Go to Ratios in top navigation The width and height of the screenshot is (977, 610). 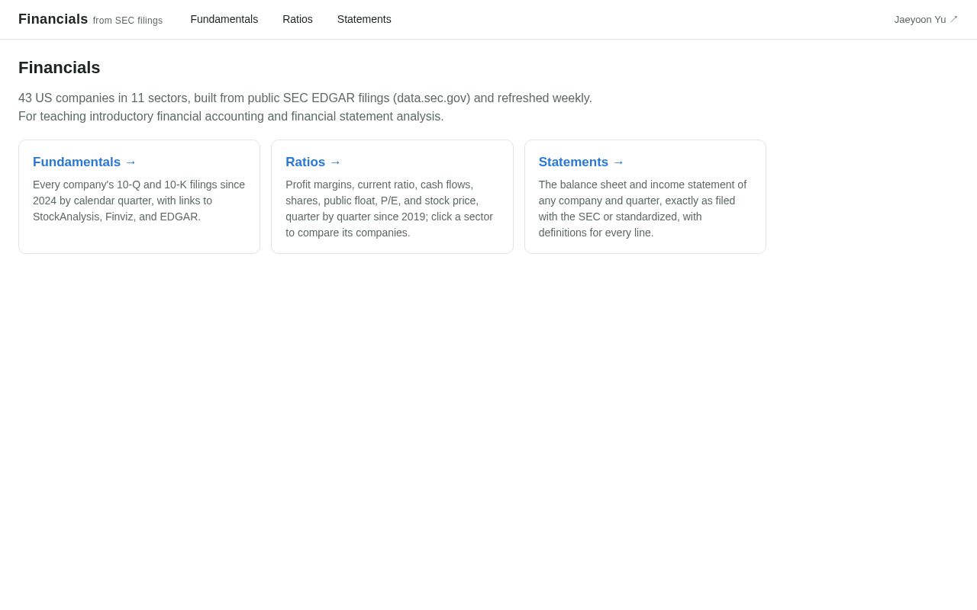(298, 19)
